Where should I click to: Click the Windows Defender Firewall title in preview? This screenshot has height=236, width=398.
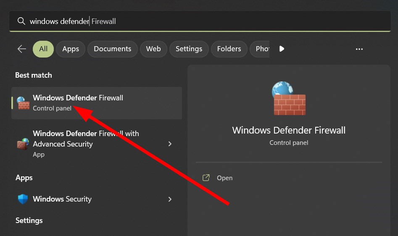289,130
